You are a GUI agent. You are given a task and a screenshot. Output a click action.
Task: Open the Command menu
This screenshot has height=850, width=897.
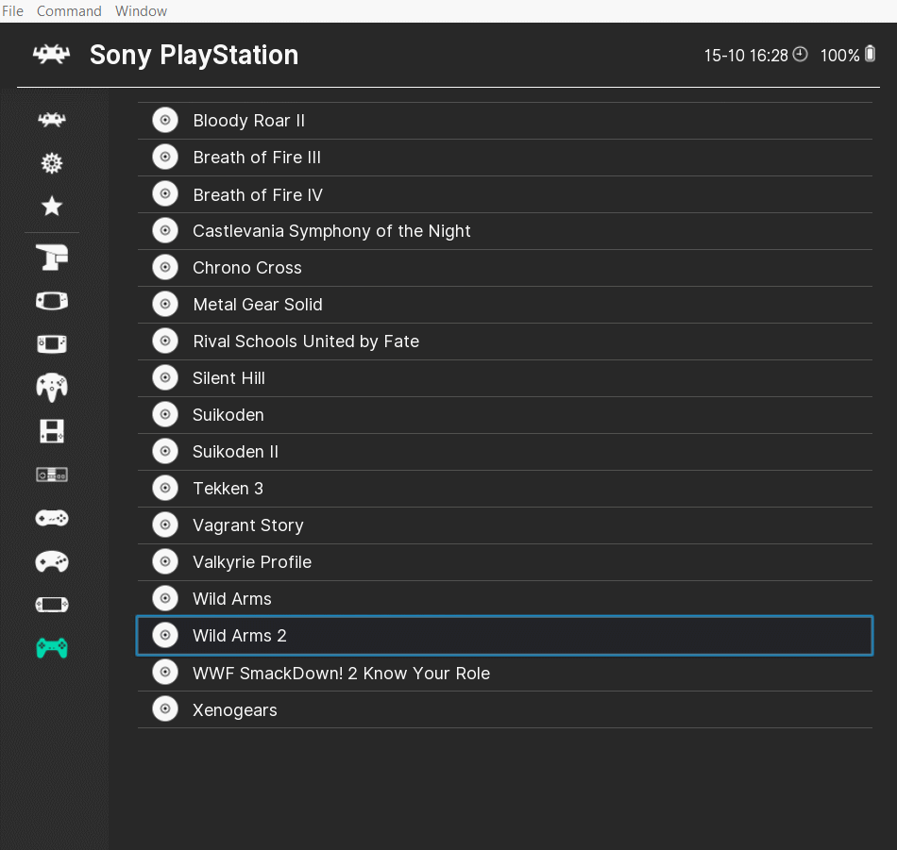tap(68, 10)
